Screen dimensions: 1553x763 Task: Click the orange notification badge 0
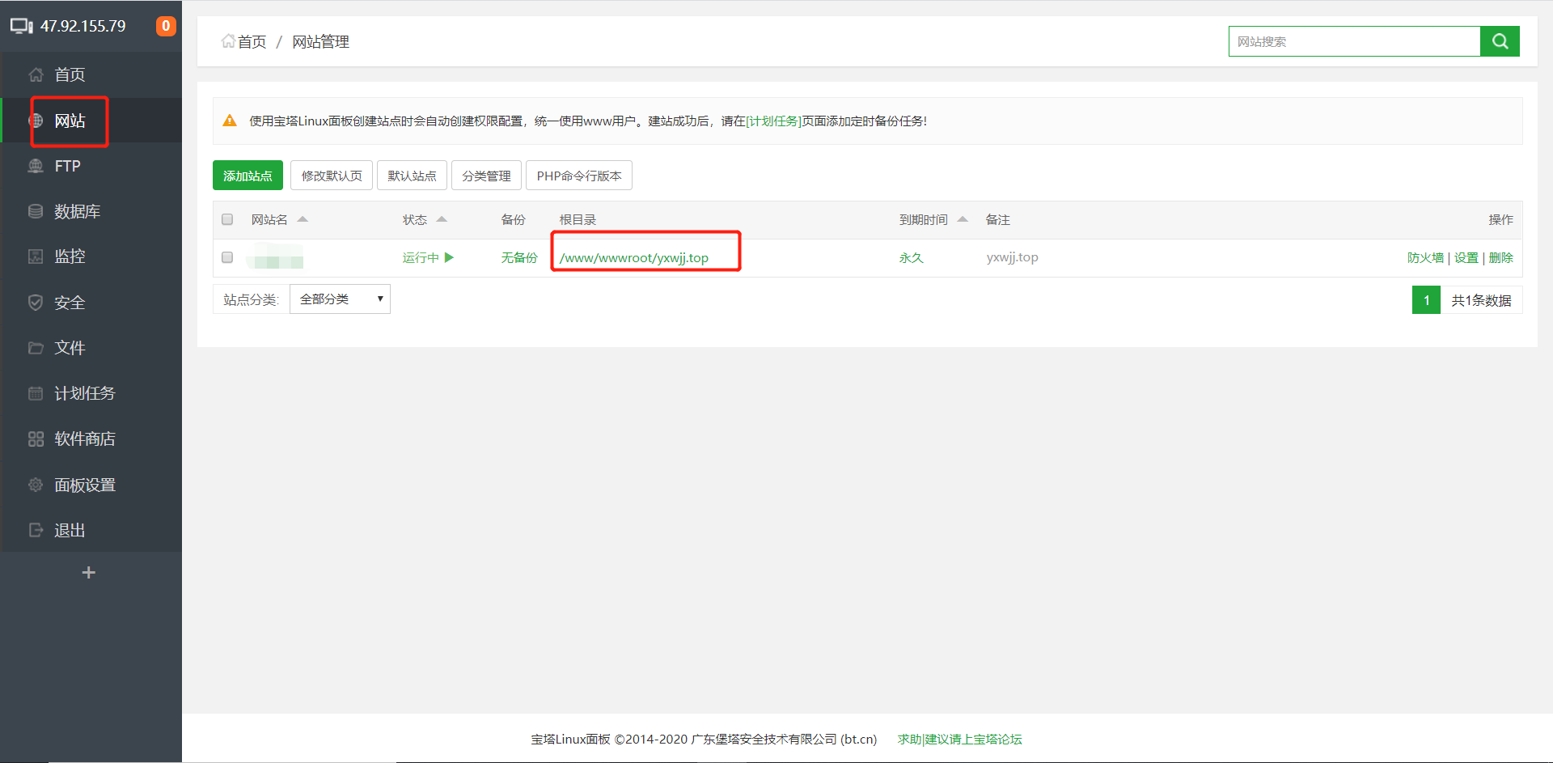pos(166,26)
